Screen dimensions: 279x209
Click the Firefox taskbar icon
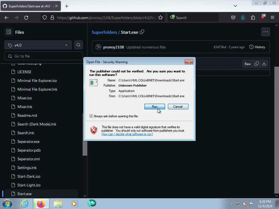tap(41, 204)
